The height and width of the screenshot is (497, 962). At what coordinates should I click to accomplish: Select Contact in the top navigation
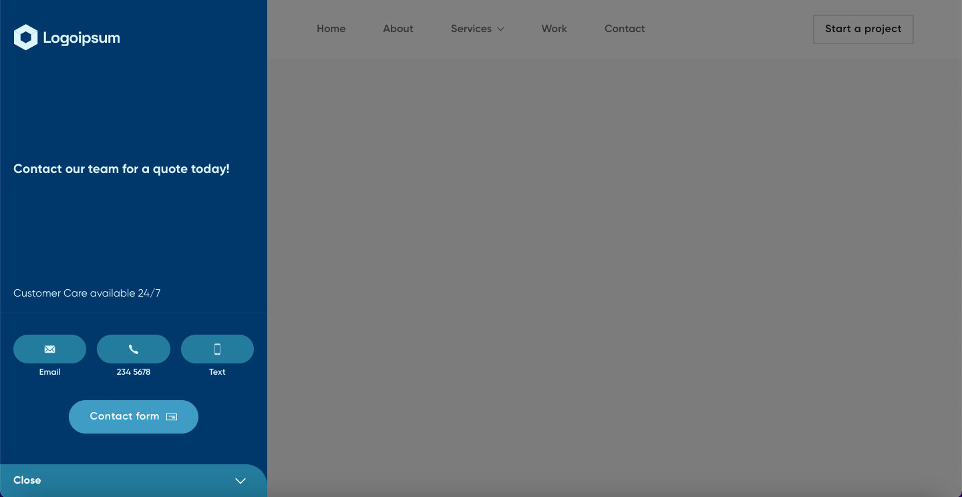pos(625,29)
